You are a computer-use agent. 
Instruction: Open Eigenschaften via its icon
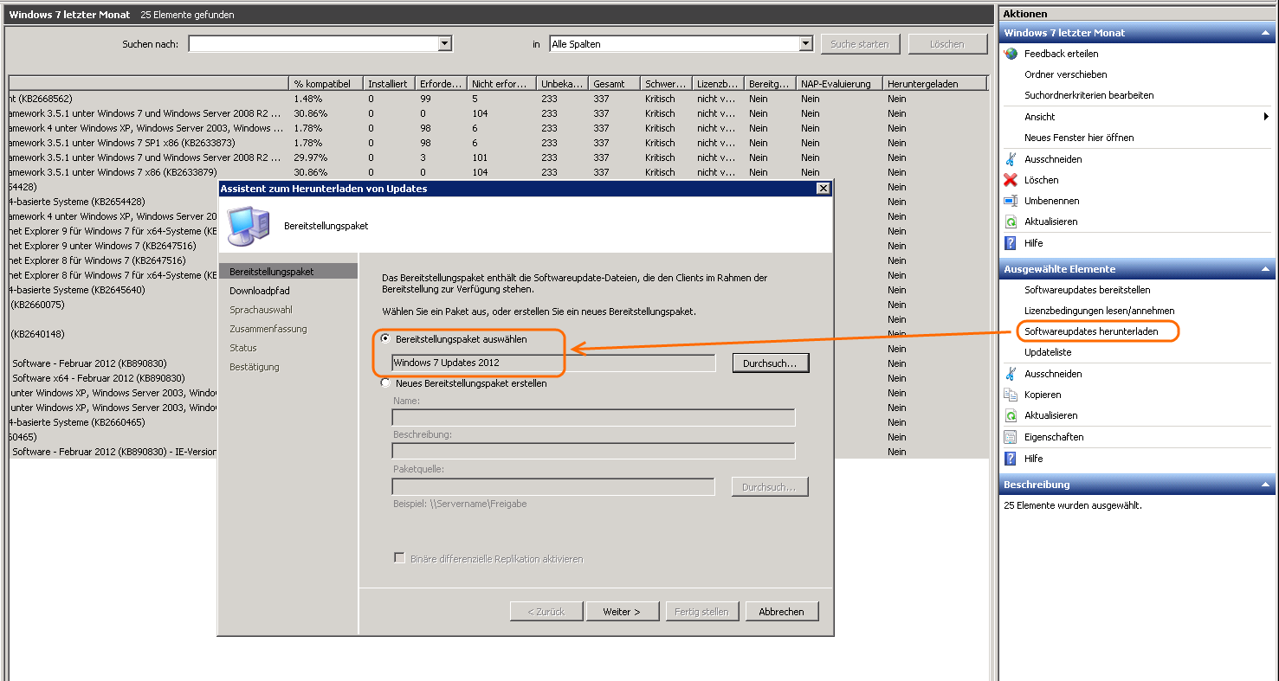tap(1011, 437)
